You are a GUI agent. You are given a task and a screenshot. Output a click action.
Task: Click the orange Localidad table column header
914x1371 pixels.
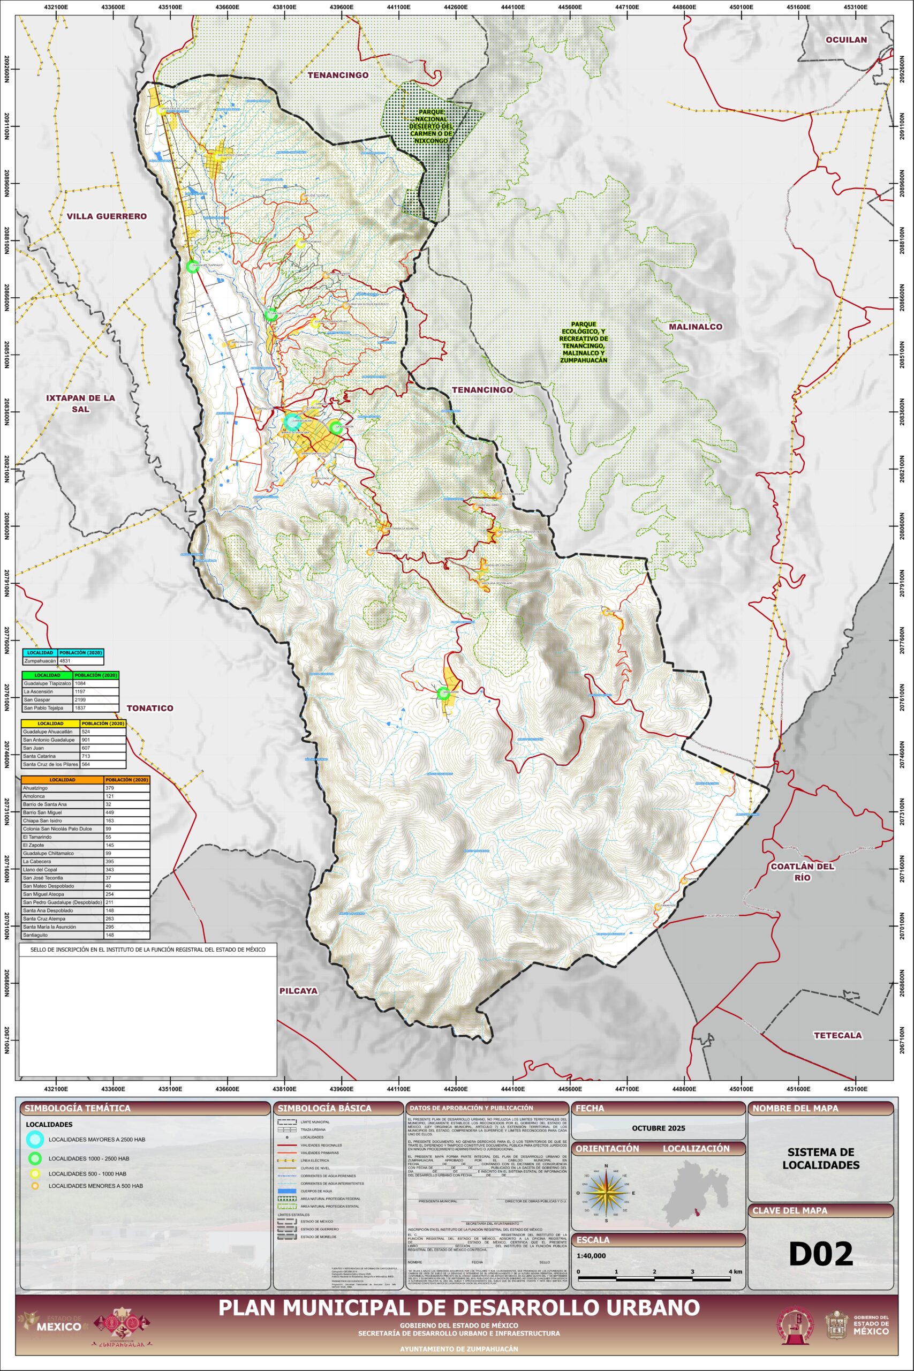click(62, 779)
